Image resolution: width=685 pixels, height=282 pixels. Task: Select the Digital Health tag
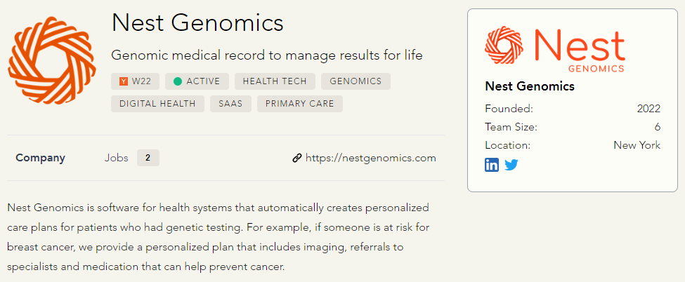tap(157, 104)
